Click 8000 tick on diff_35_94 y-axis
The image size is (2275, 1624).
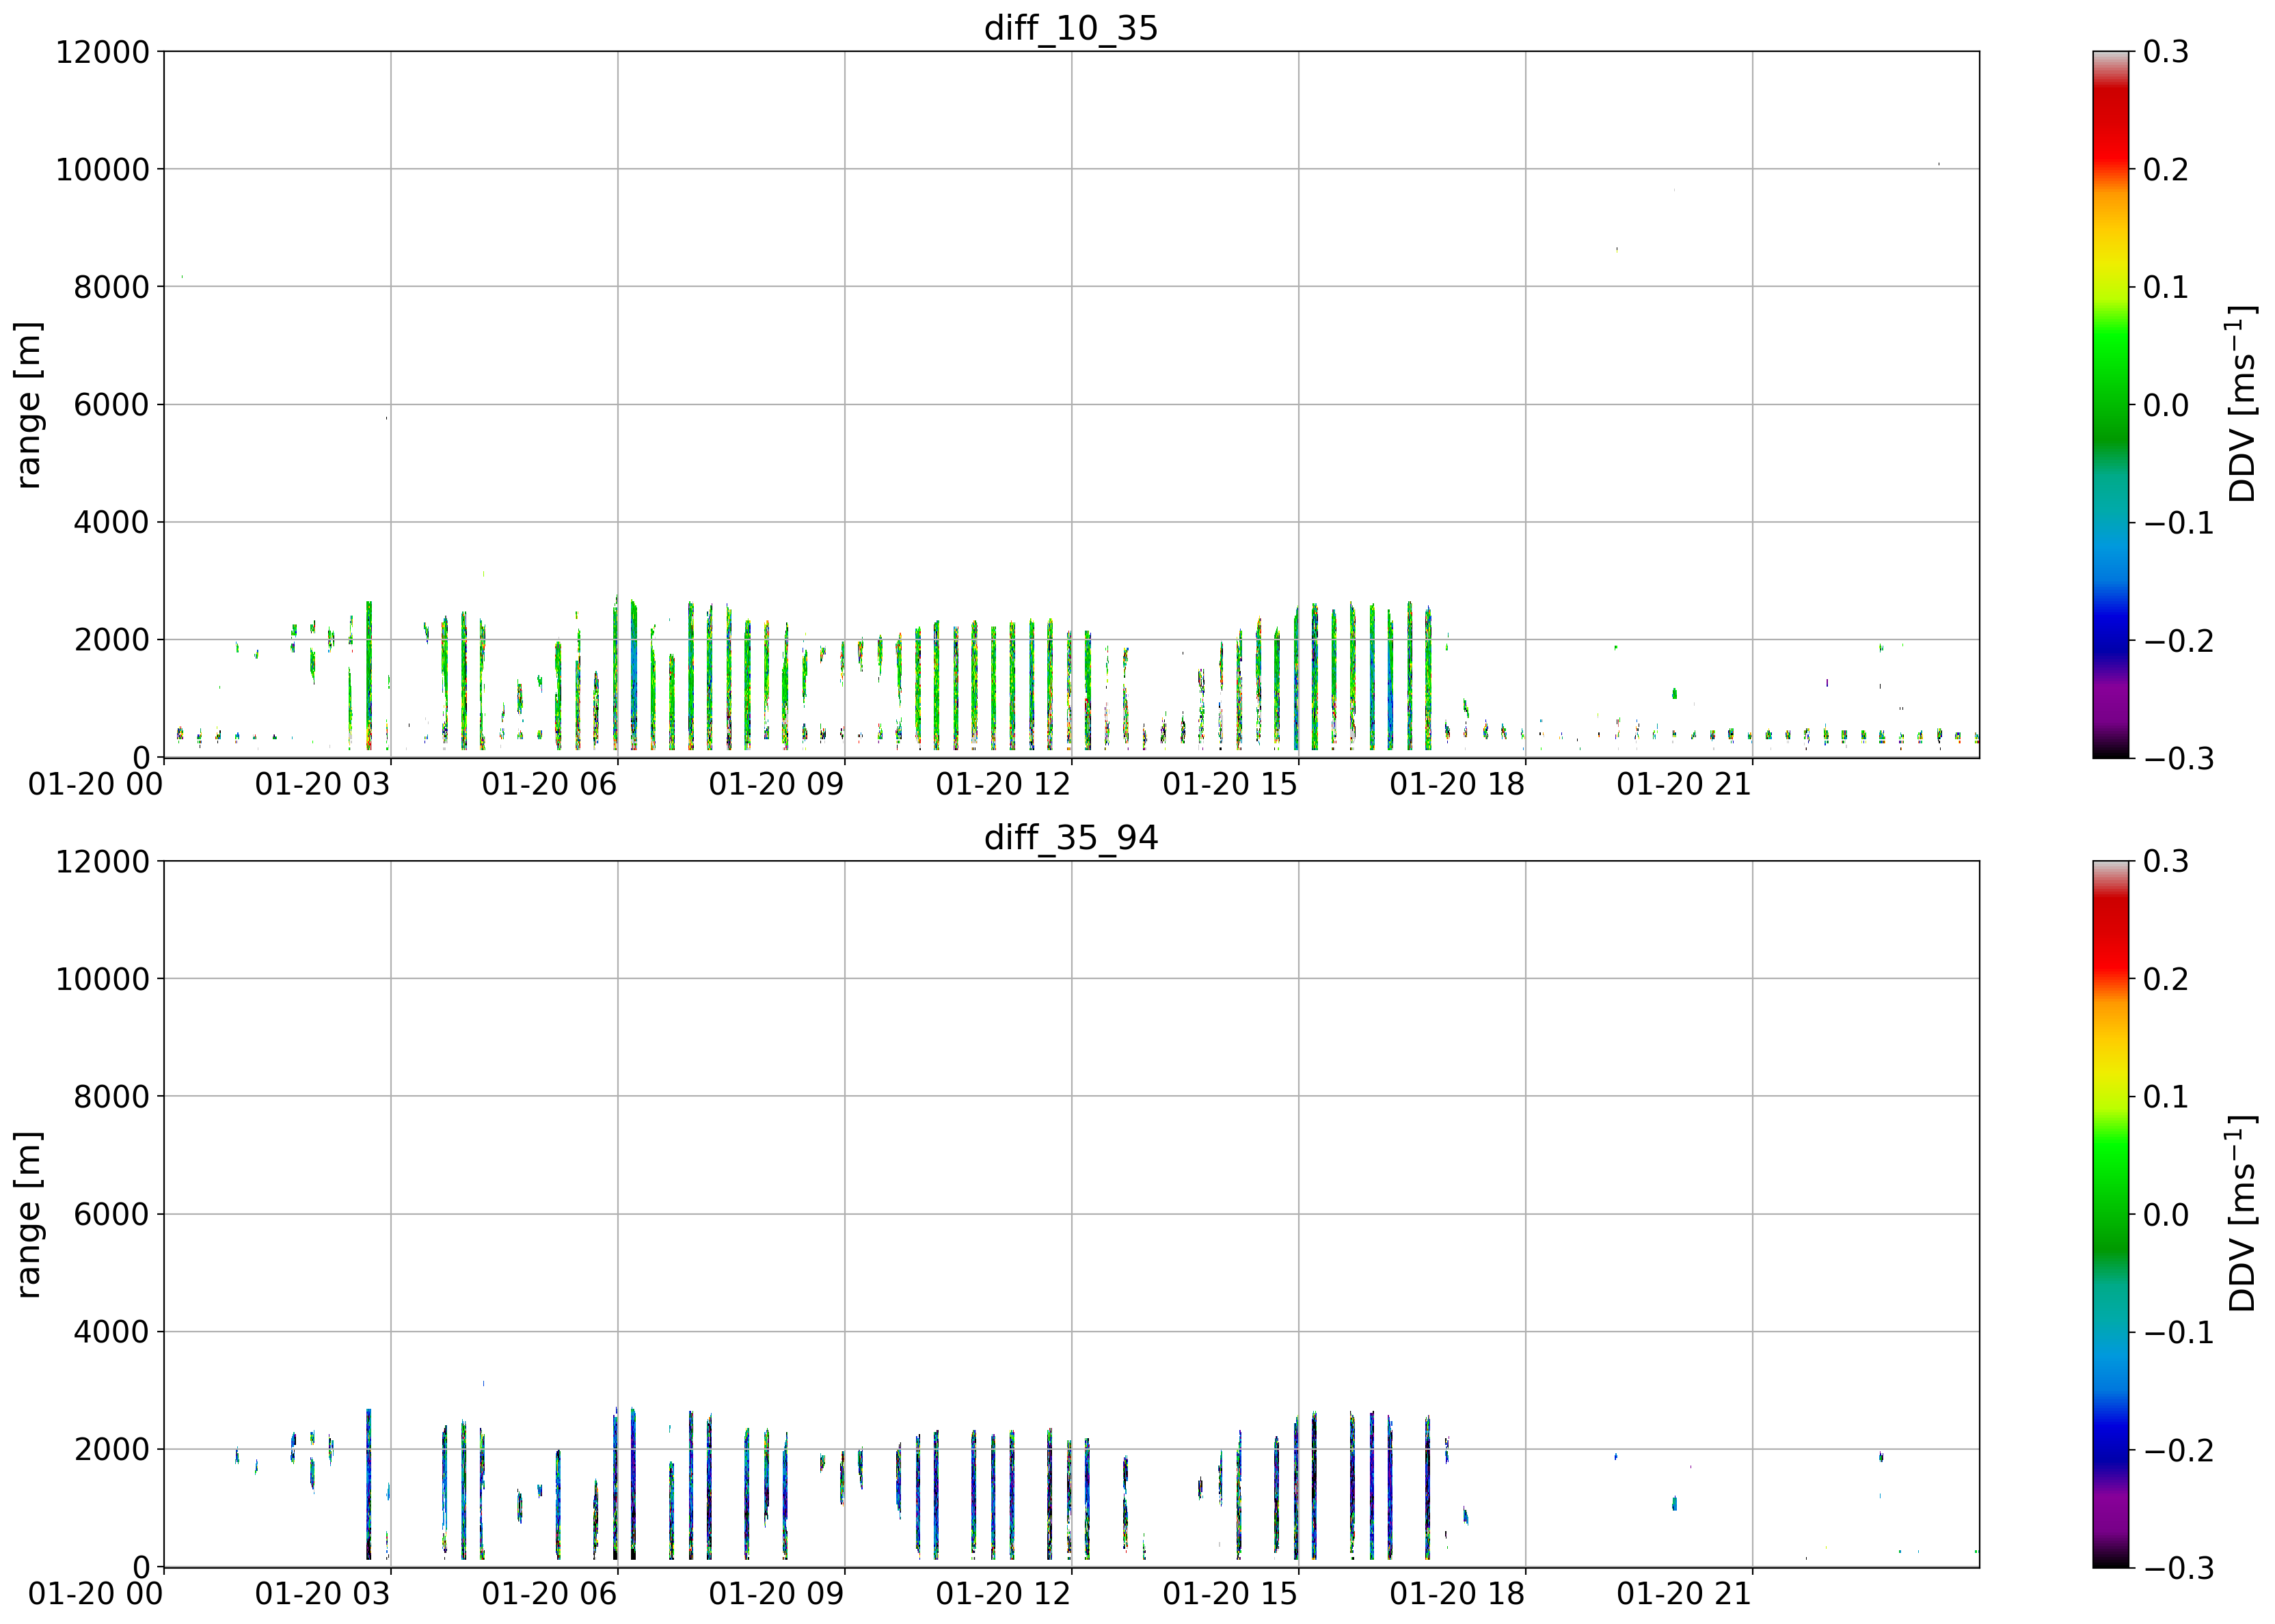tap(112, 1097)
